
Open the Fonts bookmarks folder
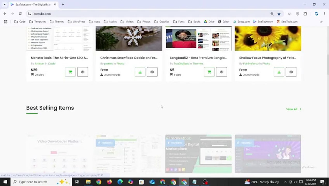(x=179, y=22)
